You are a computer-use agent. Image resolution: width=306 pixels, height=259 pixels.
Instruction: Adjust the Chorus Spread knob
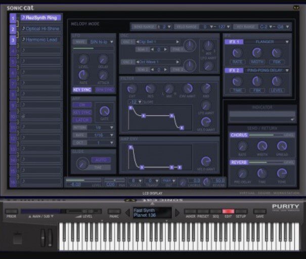[282, 146]
